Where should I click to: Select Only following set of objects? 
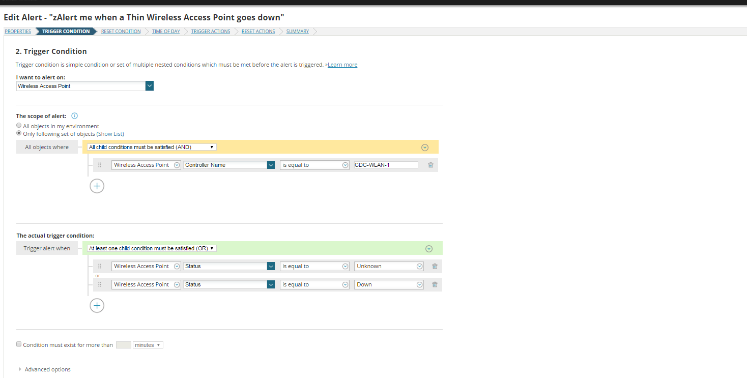(19, 133)
